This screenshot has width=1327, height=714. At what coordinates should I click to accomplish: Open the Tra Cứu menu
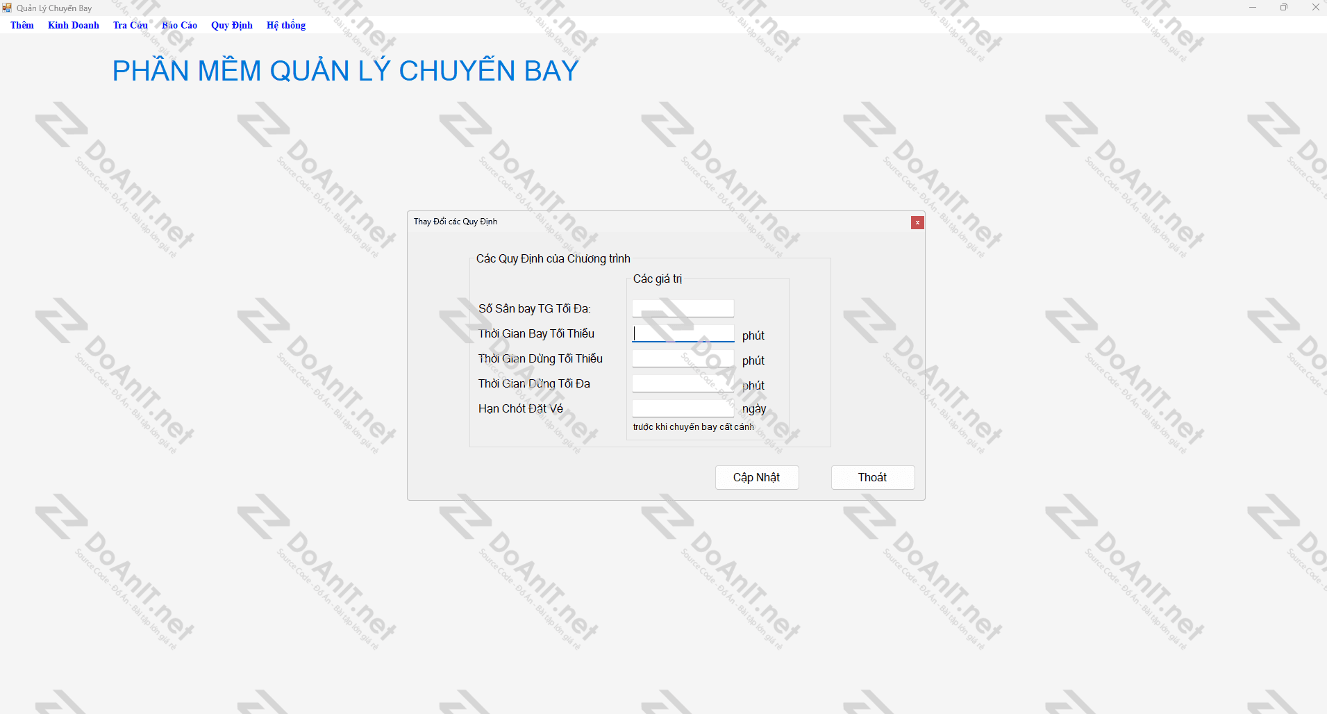(131, 25)
